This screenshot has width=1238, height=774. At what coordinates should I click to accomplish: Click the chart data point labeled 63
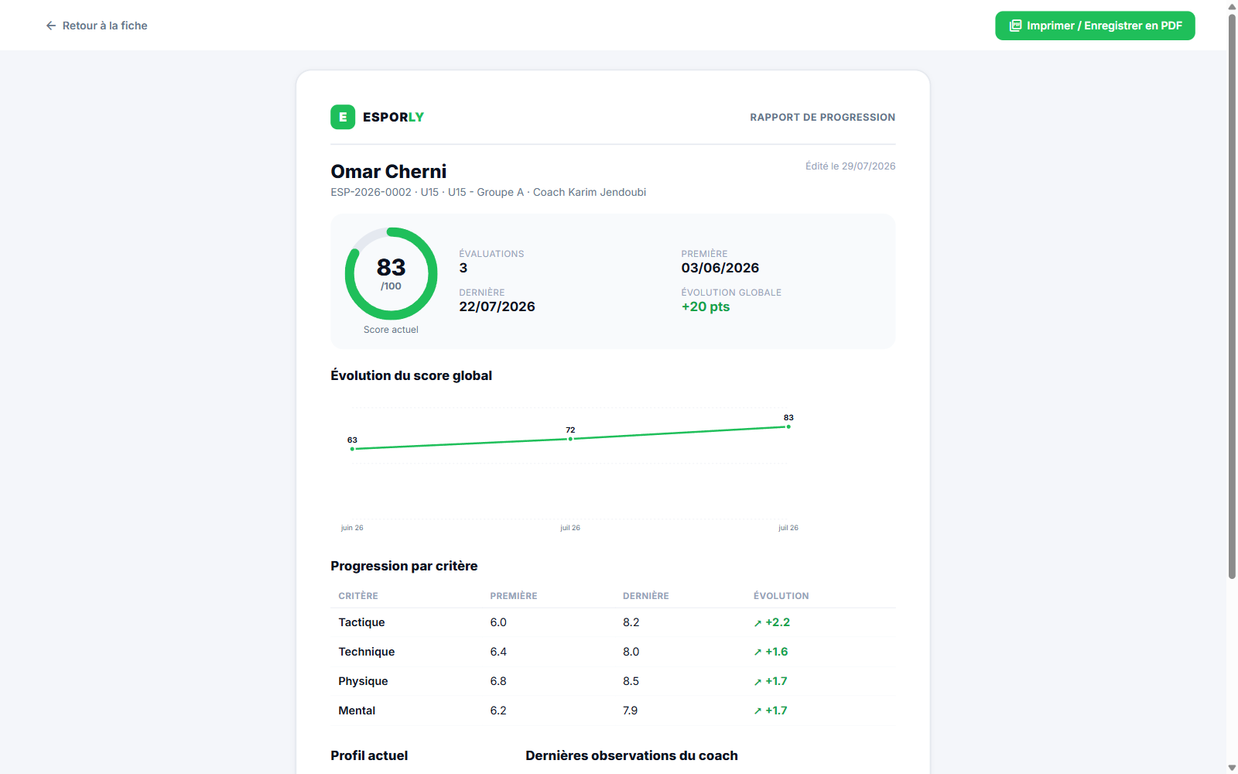tap(352, 449)
